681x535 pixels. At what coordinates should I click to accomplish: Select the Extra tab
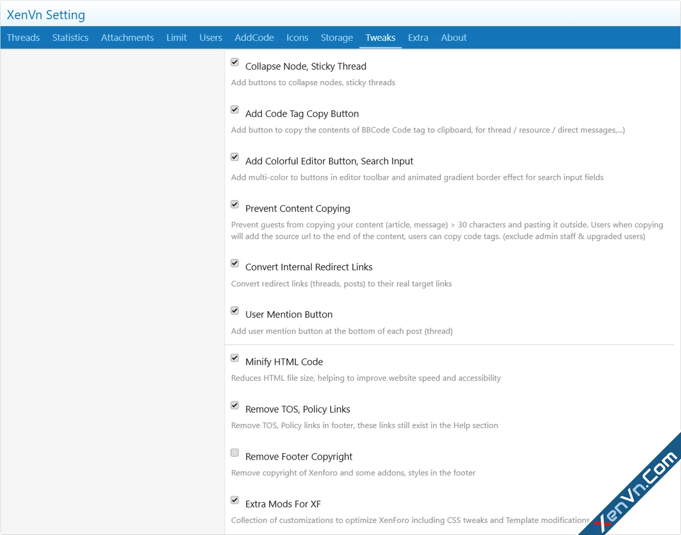pyautogui.click(x=418, y=38)
